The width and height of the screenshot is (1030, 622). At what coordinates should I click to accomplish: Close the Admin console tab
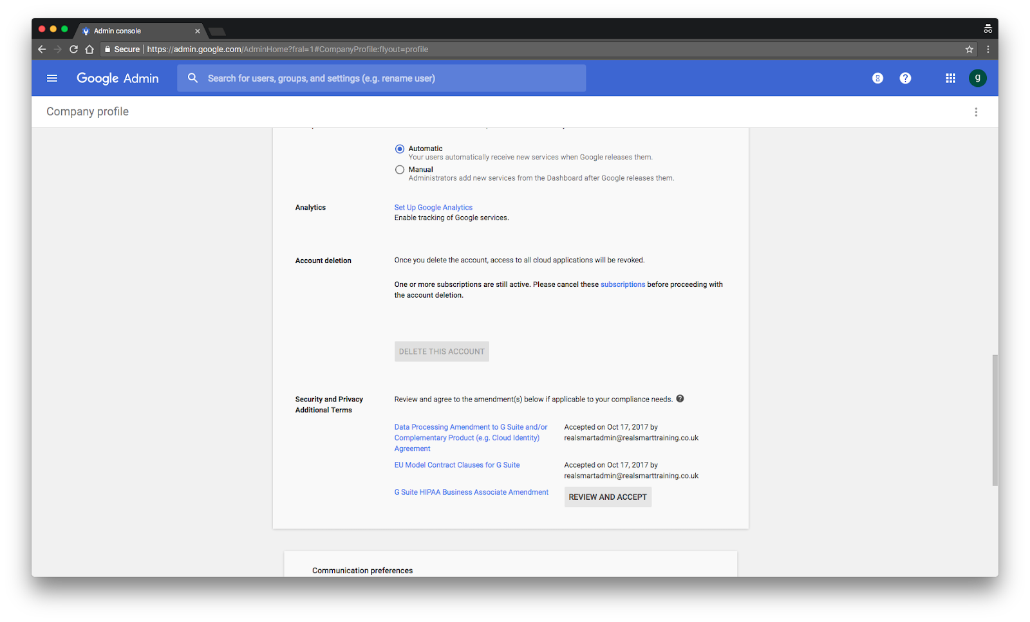(198, 31)
